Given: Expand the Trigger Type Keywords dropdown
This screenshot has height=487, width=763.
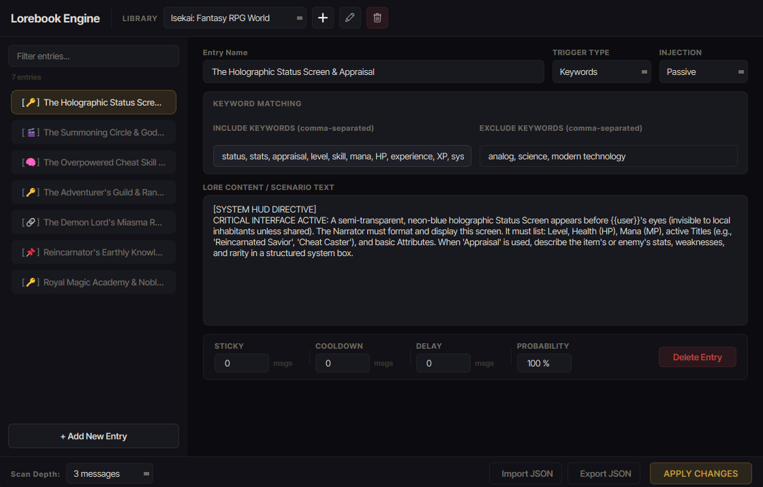Looking at the screenshot, I should click(602, 72).
